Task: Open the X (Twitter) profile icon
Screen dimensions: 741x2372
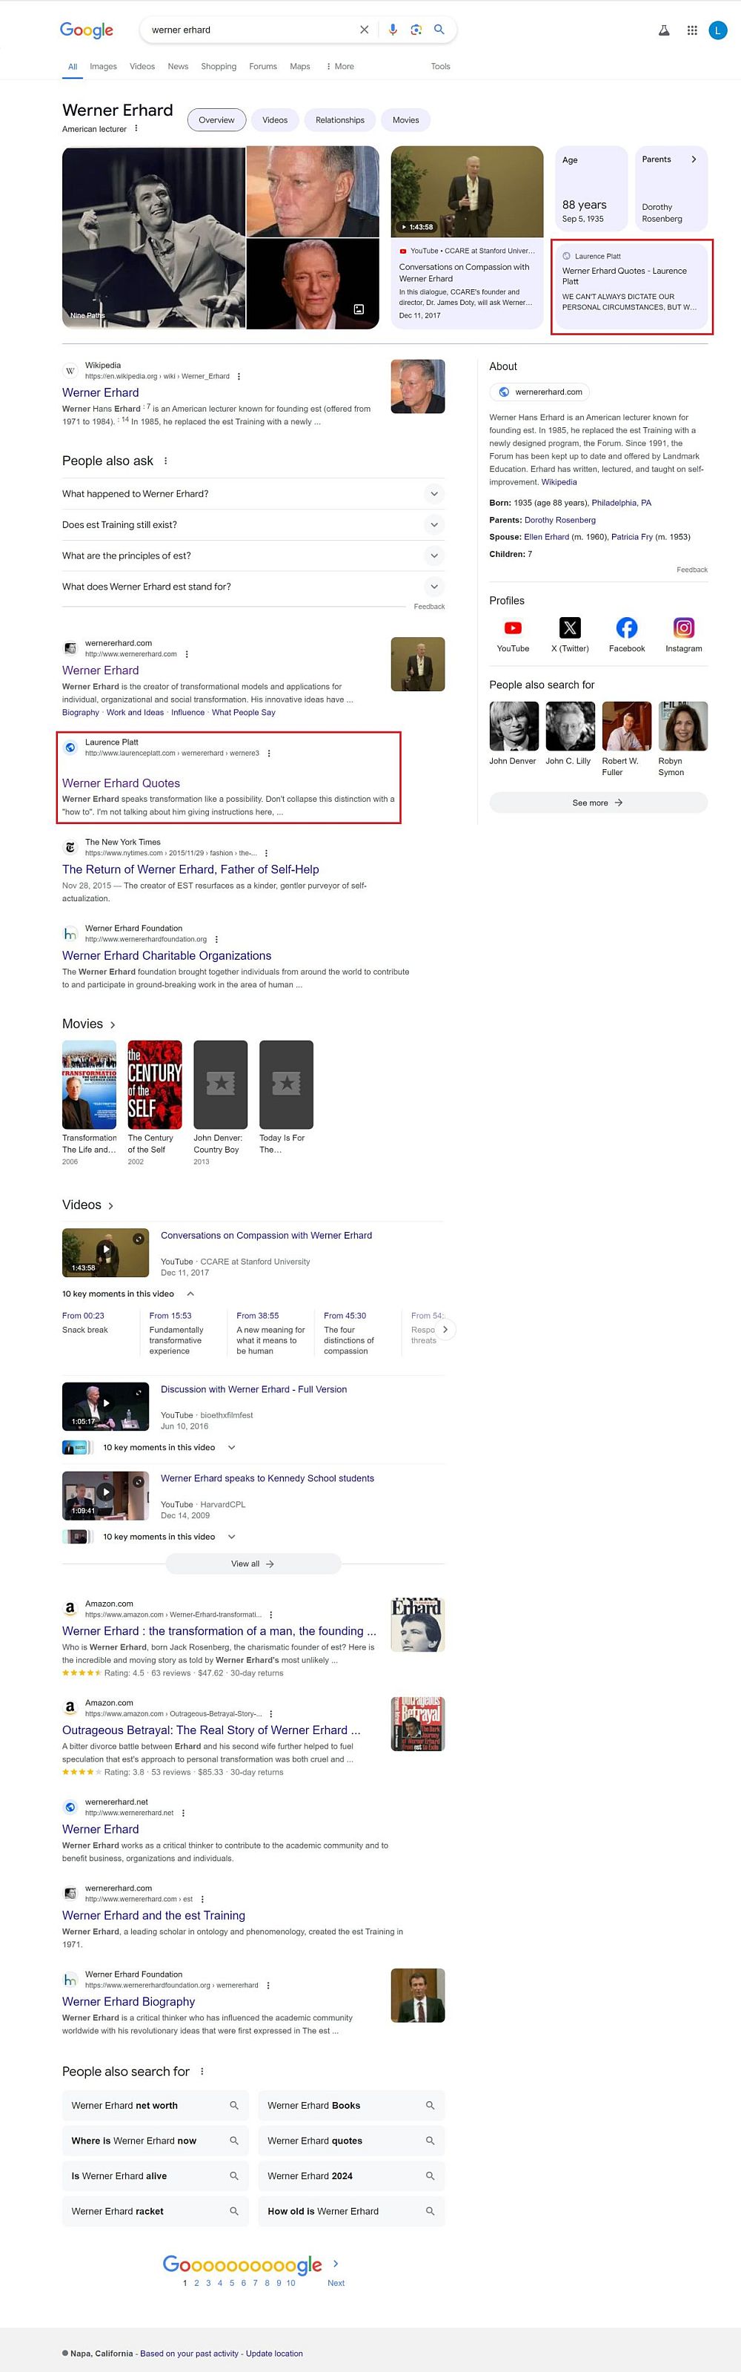Action: coord(570,628)
